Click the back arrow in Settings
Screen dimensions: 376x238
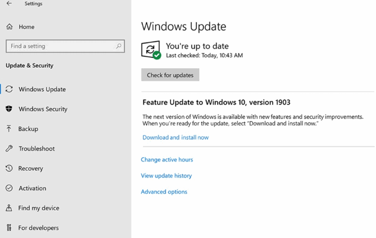pyautogui.click(x=9, y=3)
